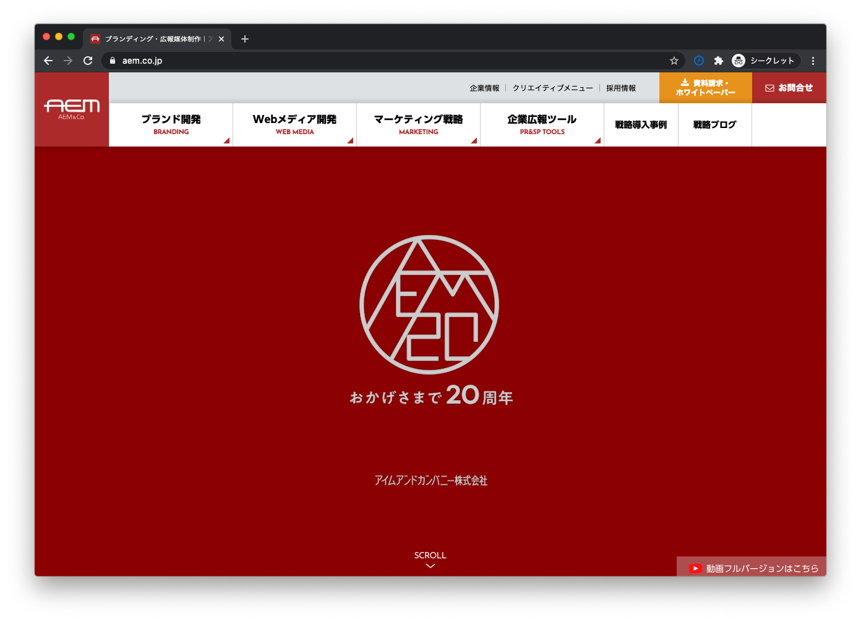
Task: Click the blue circular extension icon
Action: click(699, 61)
